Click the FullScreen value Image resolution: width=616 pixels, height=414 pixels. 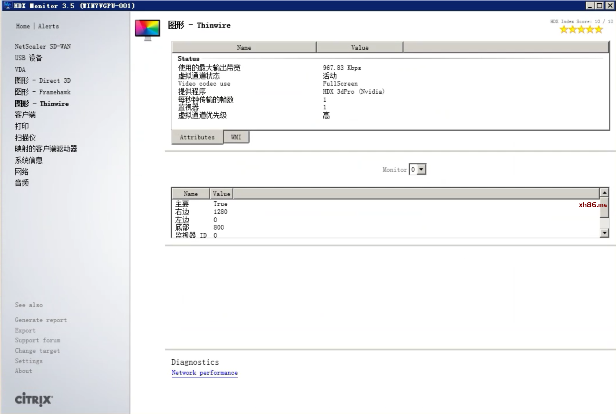click(340, 84)
